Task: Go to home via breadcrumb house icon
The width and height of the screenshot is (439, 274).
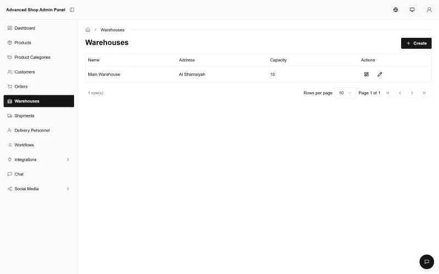Action: (x=88, y=30)
